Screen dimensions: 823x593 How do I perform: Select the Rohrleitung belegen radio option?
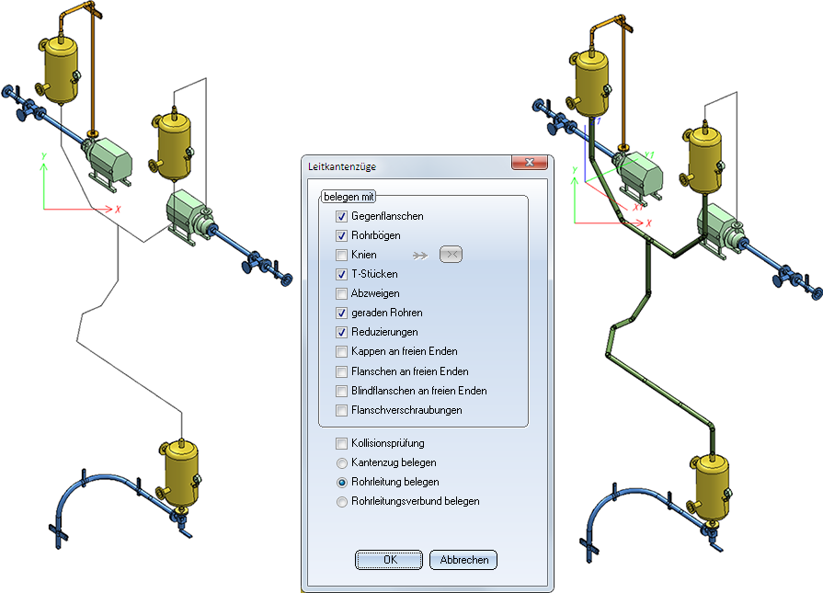(x=342, y=483)
